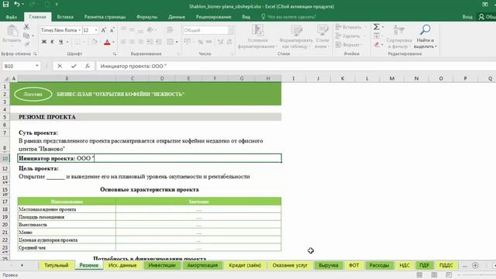The image size is (496, 279).
Task: Switch to Page Layout view icon in status bar
Action: 434,275
